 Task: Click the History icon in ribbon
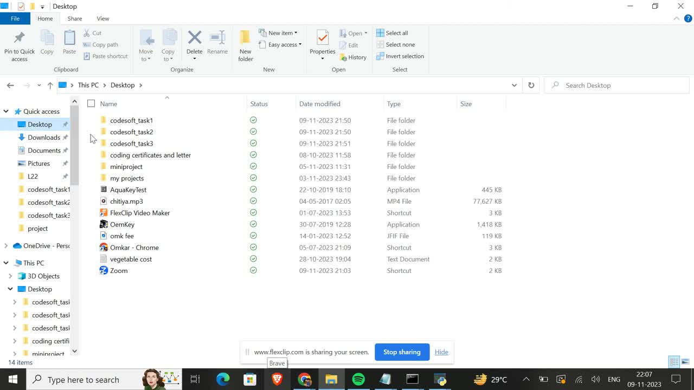point(353,57)
